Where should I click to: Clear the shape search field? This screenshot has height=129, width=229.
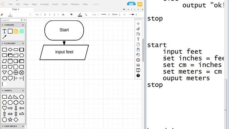[21, 20]
